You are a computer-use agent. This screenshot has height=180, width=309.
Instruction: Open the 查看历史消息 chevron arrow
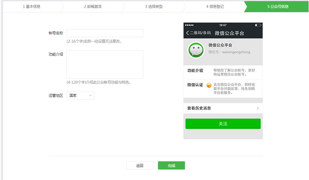(258, 108)
